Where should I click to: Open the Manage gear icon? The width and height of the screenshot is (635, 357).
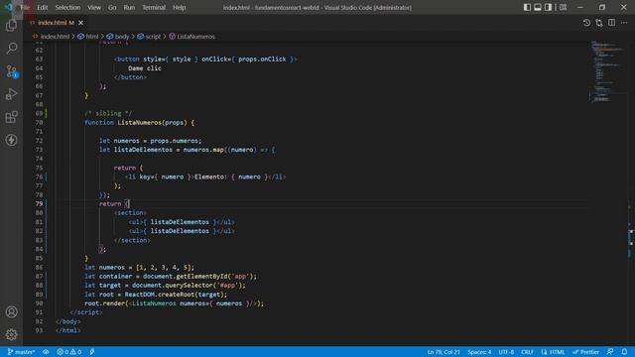pyautogui.click(x=11, y=335)
